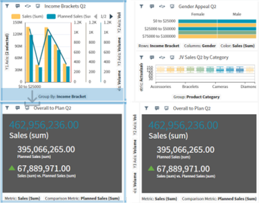
Task: Open Columns: Gender selector
Action: pos(200,46)
